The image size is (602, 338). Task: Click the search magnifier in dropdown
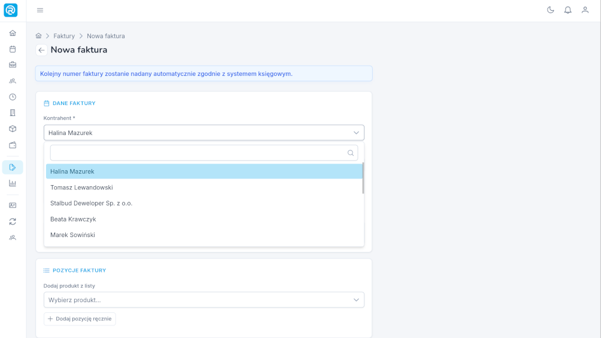pyautogui.click(x=351, y=153)
